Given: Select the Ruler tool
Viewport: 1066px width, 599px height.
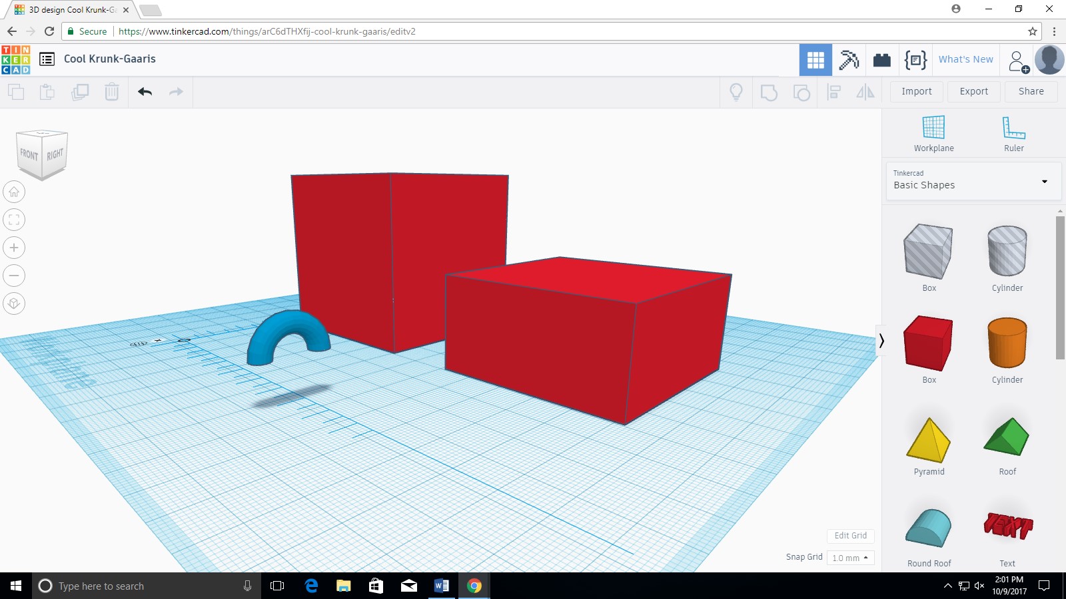Looking at the screenshot, I should [1014, 134].
